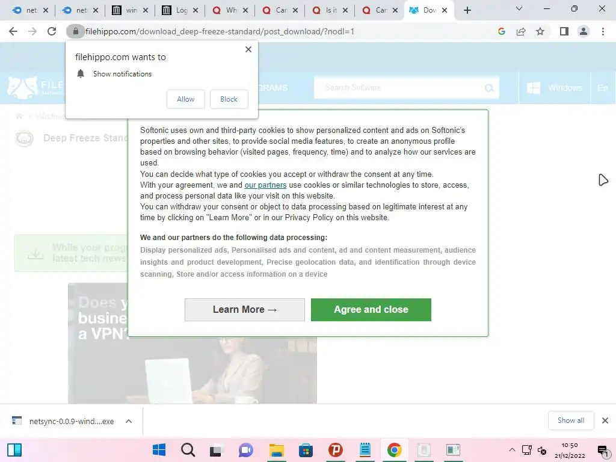Block filehippo.com notifications
The width and height of the screenshot is (616, 462).
[x=229, y=99]
